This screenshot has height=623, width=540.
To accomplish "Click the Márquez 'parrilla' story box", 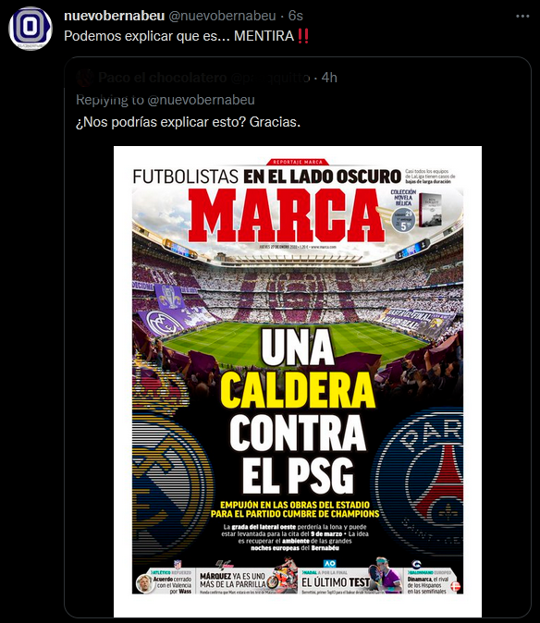I will pyautogui.click(x=246, y=580).
